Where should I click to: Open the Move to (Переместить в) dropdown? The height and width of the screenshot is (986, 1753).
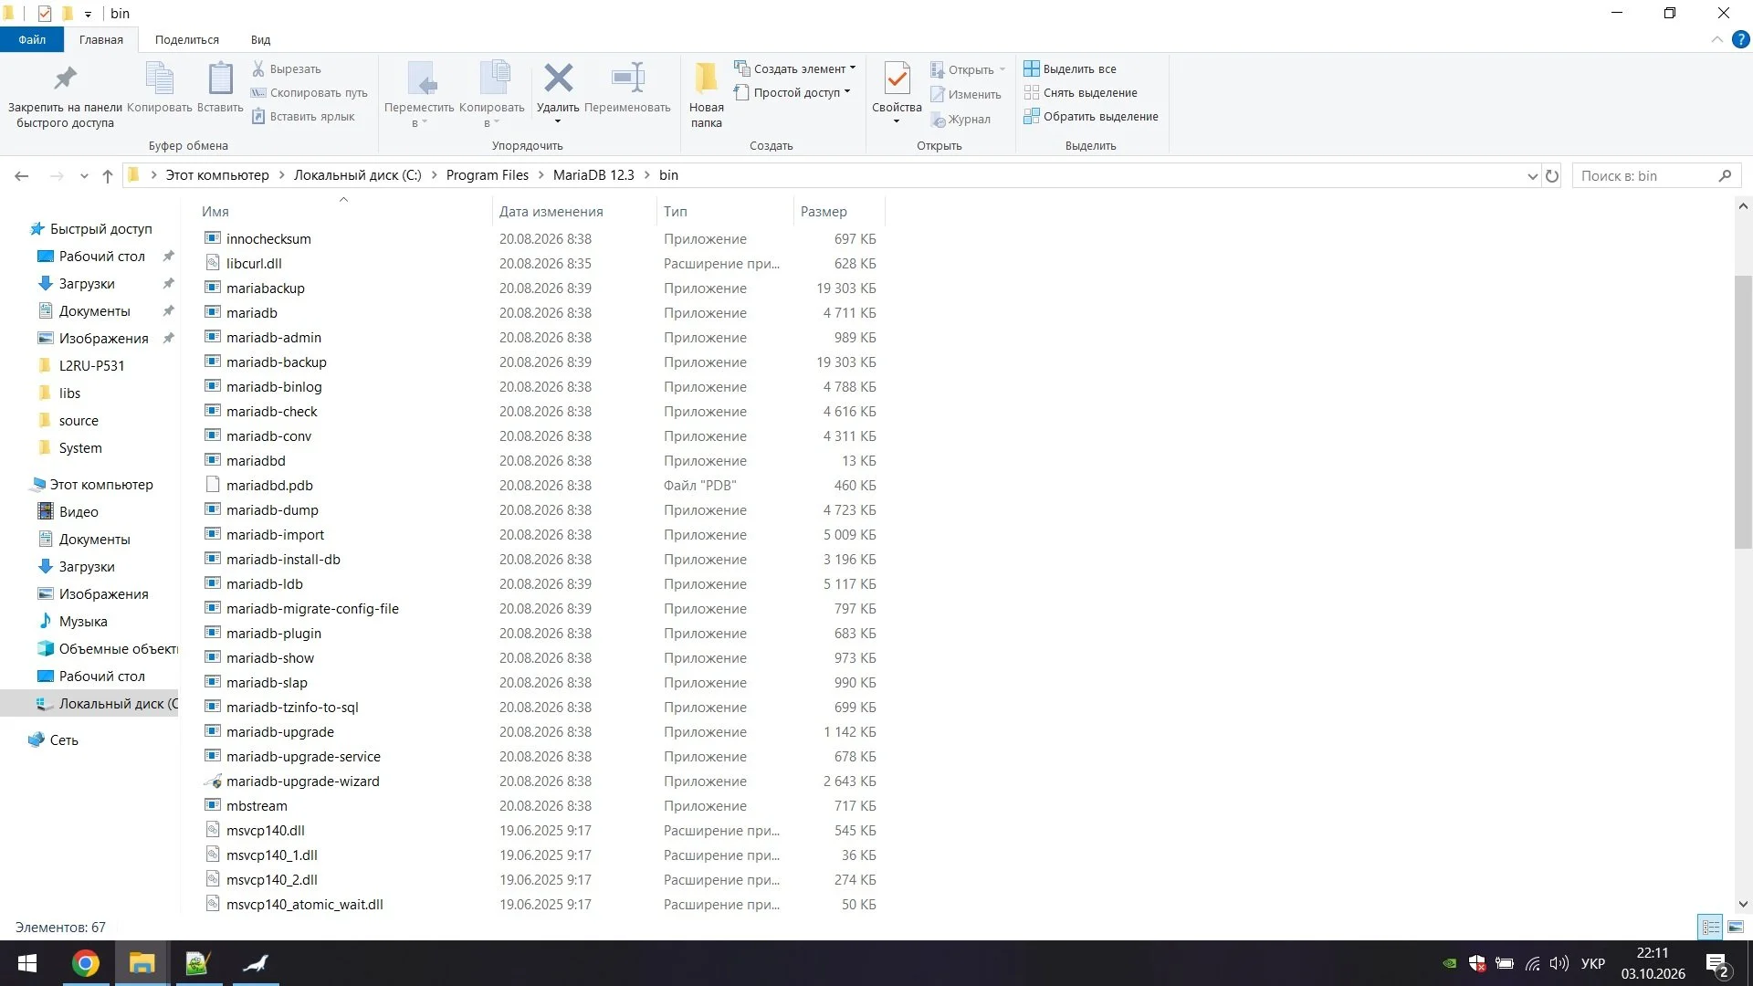(419, 96)
